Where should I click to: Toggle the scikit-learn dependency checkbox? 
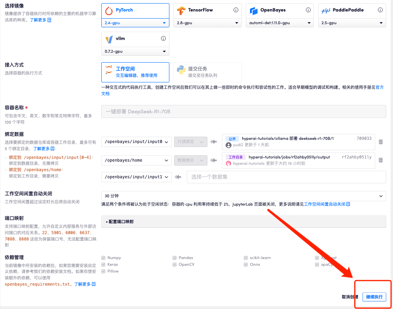click(246, 258)
